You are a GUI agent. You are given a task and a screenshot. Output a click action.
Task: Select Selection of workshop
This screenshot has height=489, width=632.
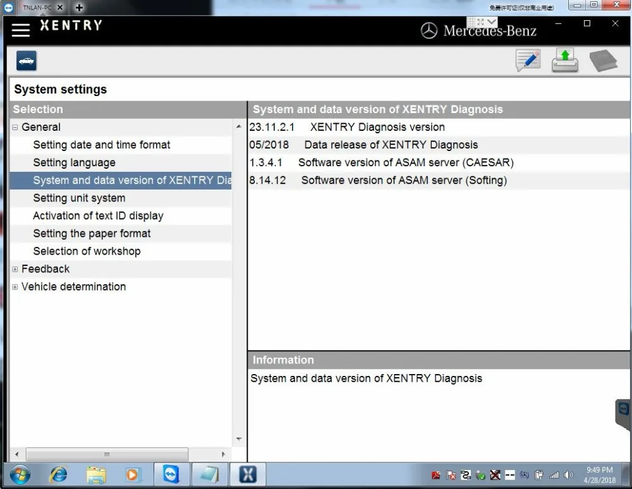tap(121, 251)
